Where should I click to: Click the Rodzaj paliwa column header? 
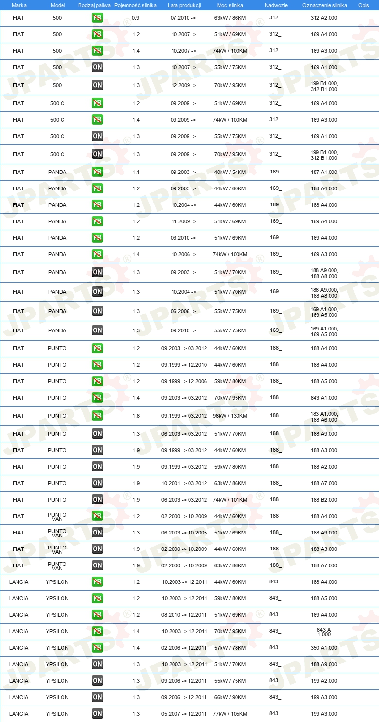point(94,5)
